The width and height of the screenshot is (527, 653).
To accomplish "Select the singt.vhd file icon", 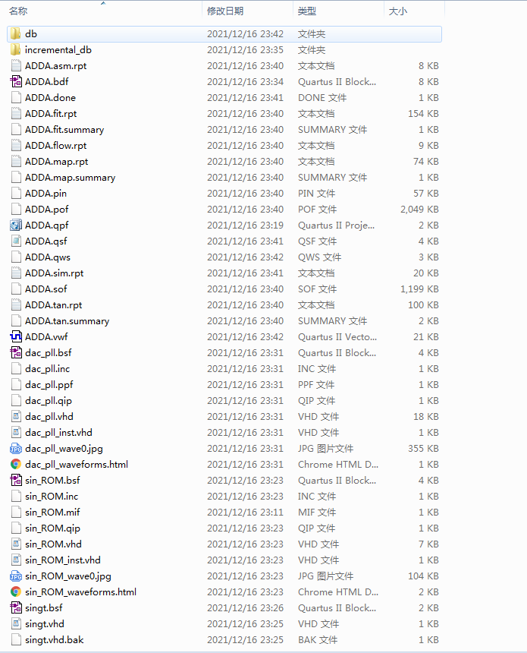I will pyautogui.click(x=16, y=624).
